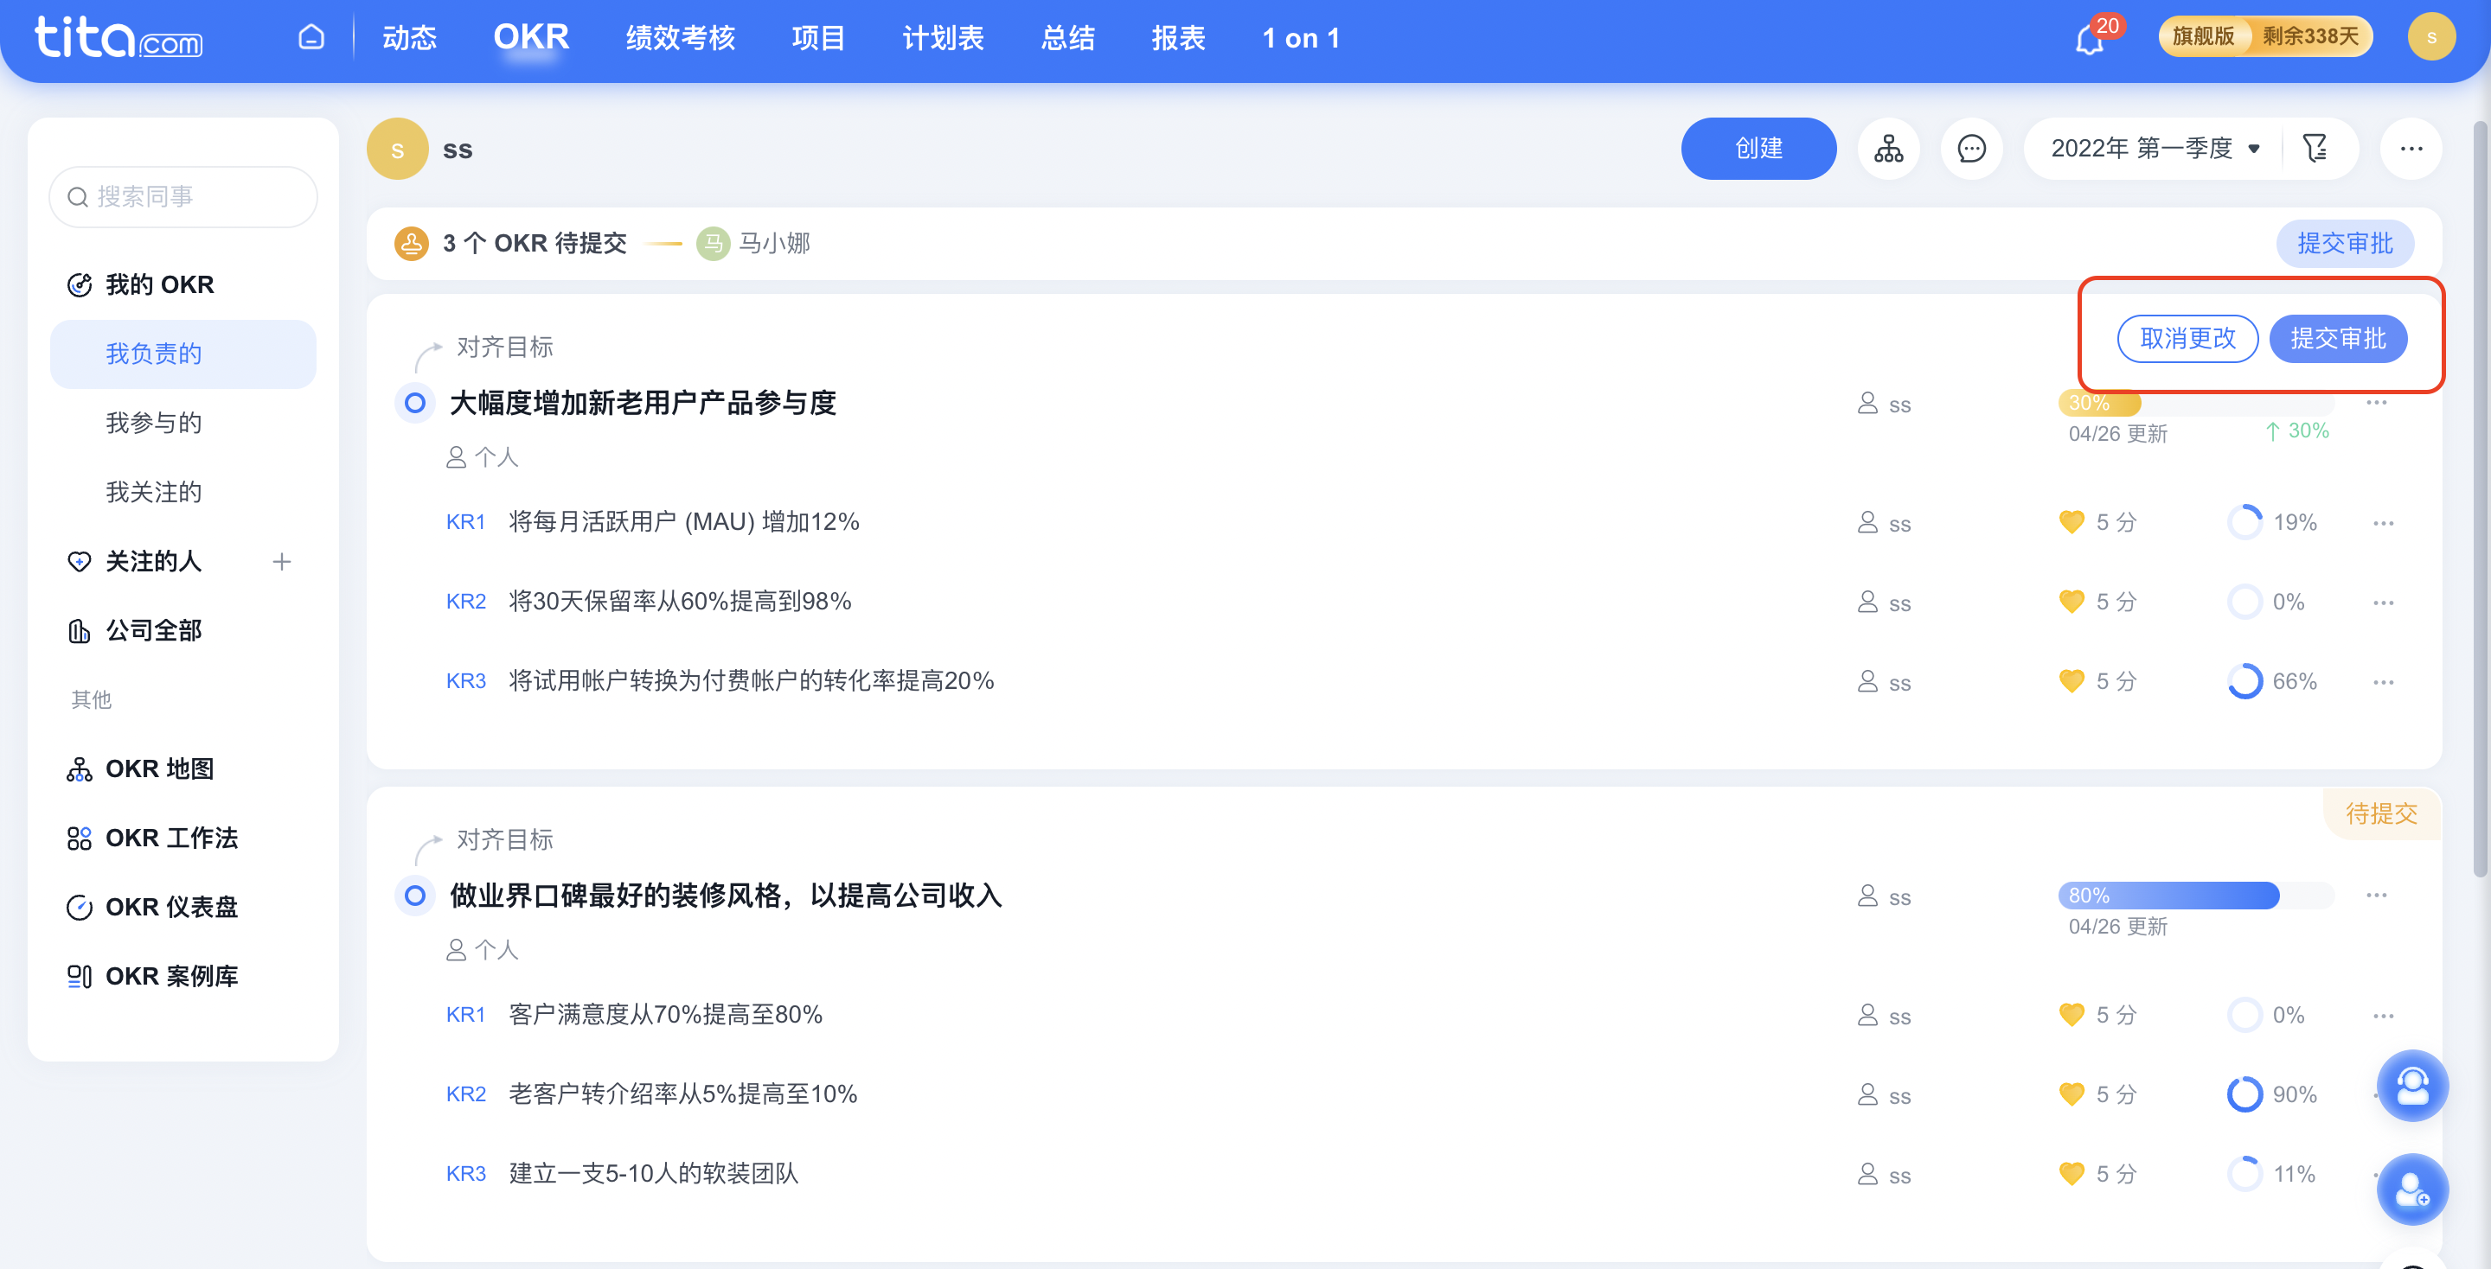
Task: Open the notification bell with 20 badge
Action: pyautogui.click(x=2091, y=39)
